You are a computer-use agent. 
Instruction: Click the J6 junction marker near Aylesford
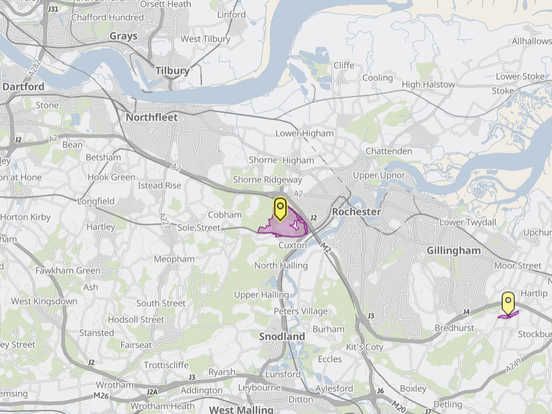(380, 391)
